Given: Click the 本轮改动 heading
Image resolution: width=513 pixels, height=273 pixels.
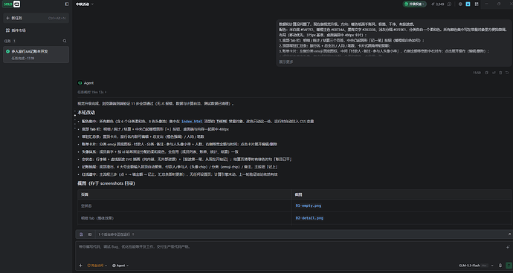Looking at the screenshot, I should (86, 113).
